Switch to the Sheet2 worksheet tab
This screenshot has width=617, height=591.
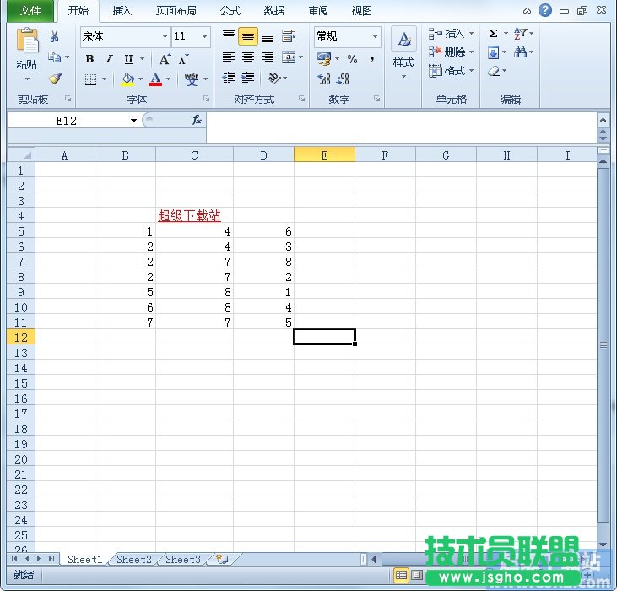[x=134, y=559]
